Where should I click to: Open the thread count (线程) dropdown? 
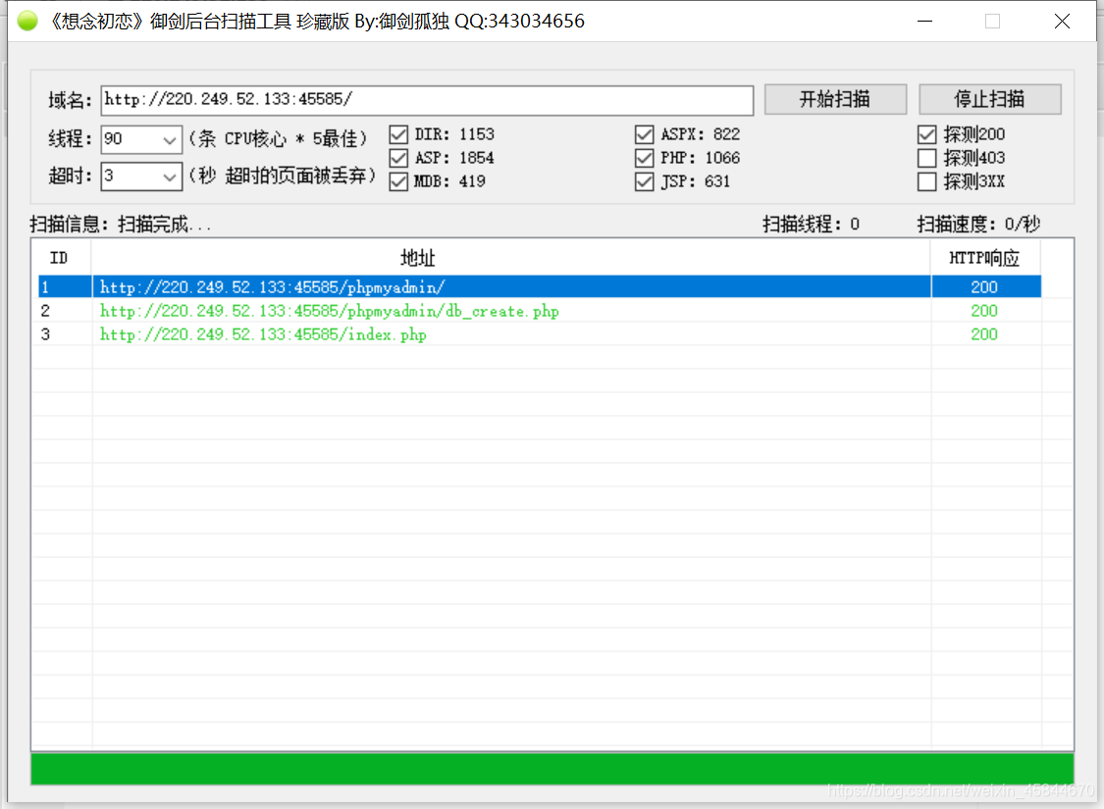(168, 139)
